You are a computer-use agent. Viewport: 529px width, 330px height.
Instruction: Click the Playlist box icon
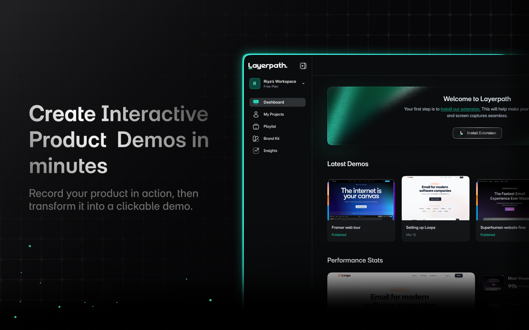tap(256, 126)
